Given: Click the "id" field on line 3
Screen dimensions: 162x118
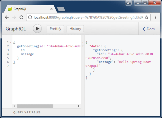Looking at the screenshot, I should (x=23, y=50).
